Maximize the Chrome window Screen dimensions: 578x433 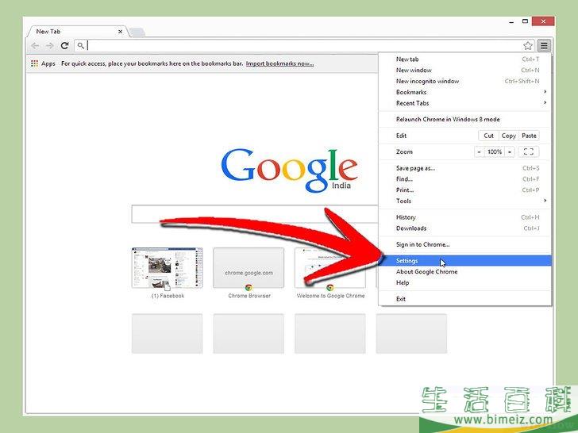pyautogui.click(x=526, y=21)
